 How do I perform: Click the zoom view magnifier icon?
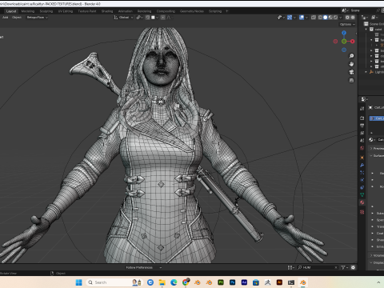(x=351, y=56)
